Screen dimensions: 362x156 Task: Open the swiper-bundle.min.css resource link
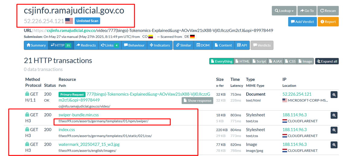pyautogui.click(x=79, y=115)
